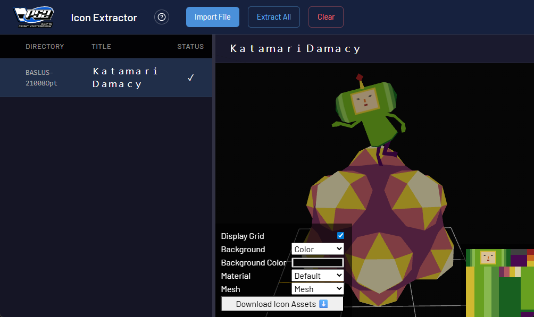This screenshot has height=317, width=534.
Task: Download Icon Assets for this save
Action: pyautogui.click(x=282, y=304)
